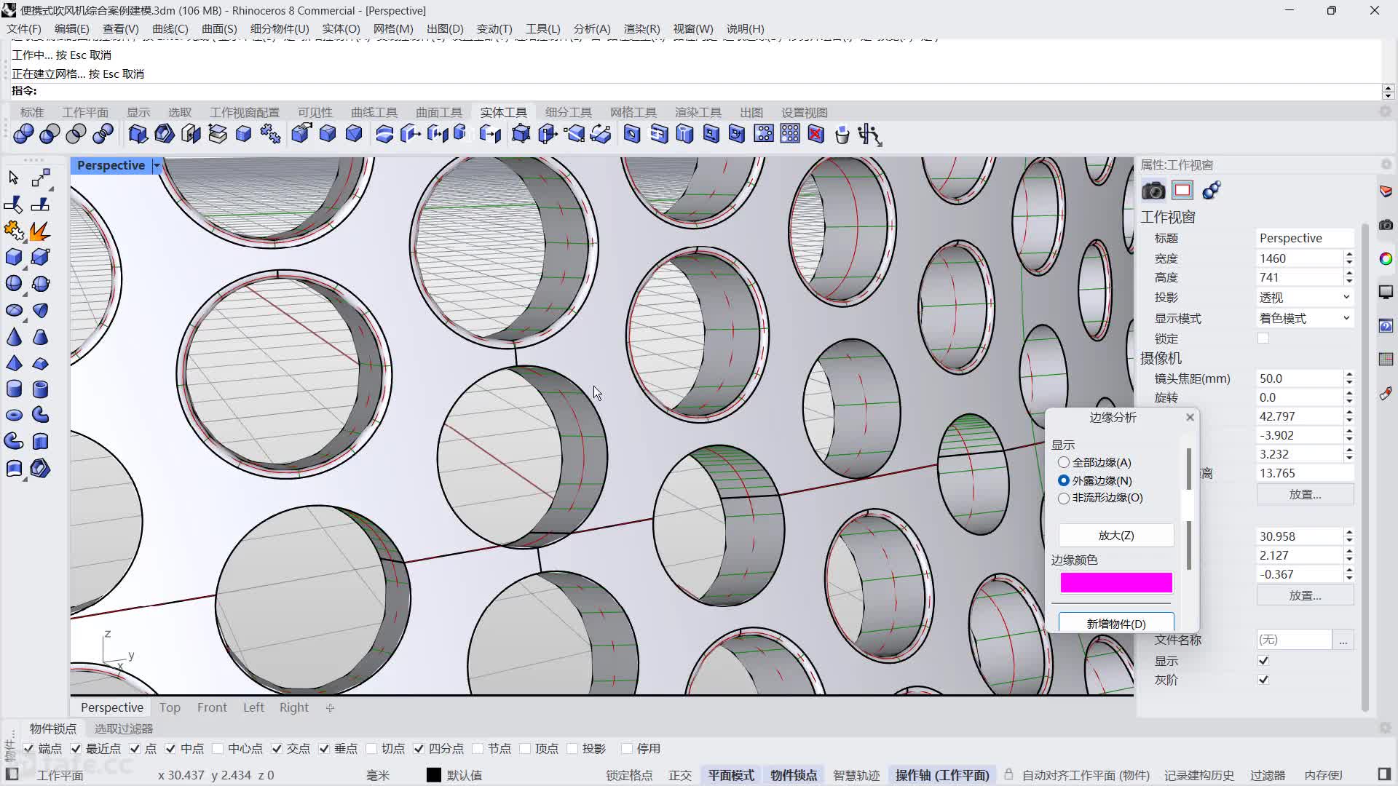Enable the 切点 osnap checkbox
This screenshot has width=1398, height=786.
[371, 748]
